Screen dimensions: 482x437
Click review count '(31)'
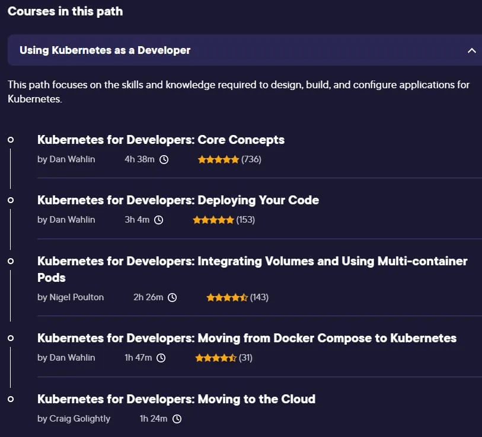[x=245, y=358]
